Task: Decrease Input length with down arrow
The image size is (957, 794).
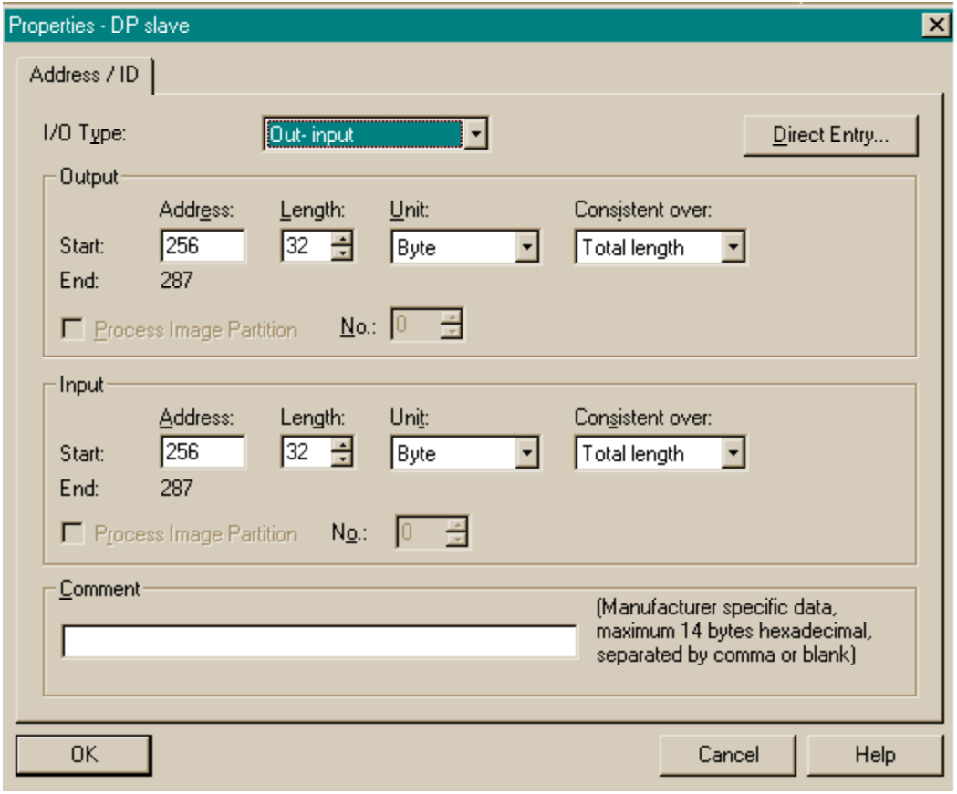Action: coord(342,459)
